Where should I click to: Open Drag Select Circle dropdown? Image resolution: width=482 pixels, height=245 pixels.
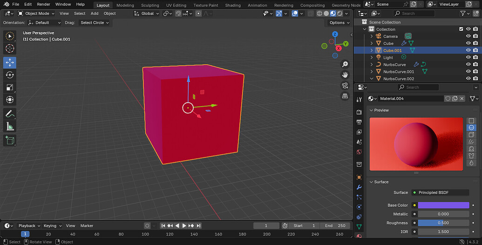pyautogui.click(x=95, y=23)
